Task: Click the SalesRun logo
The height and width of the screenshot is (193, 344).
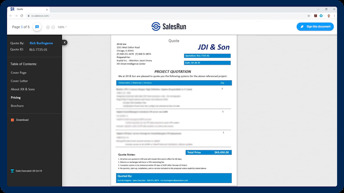Action: 169,27
